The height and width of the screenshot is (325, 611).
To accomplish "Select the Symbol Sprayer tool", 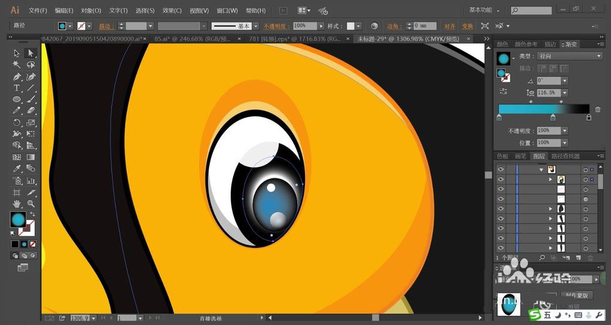I will click(x=17, y=181).
